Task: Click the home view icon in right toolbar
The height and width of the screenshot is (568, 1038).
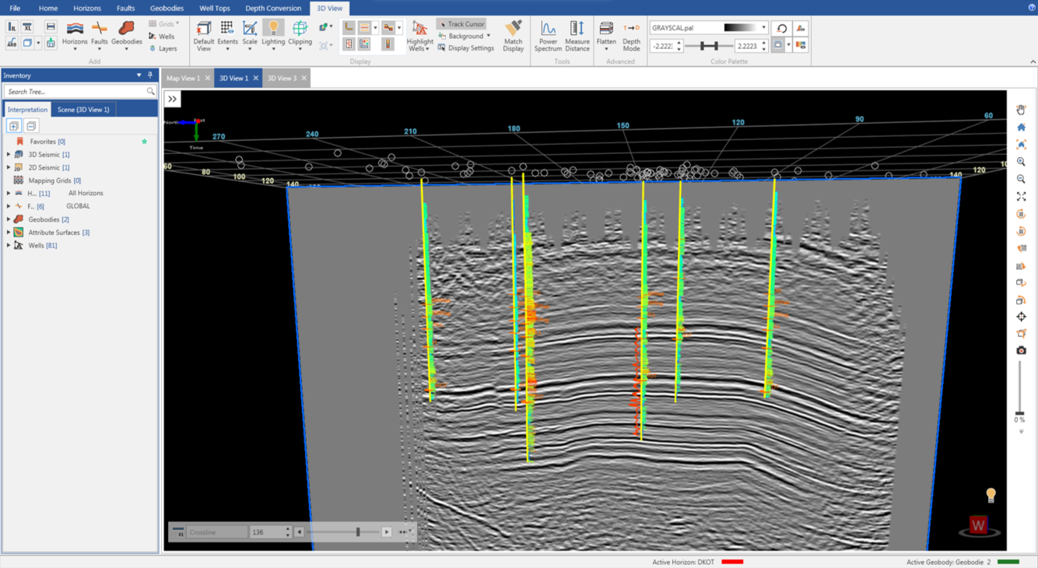Action: click(x=1021, y=127)
